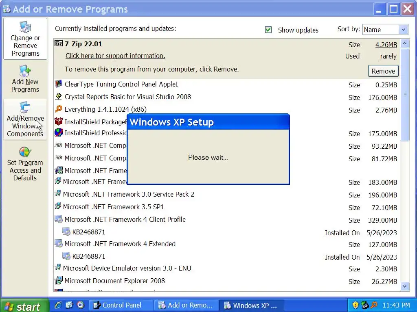Open the Start menu
Image resolution: width=417 pixels, height=312 pixels.
[24, 306]
